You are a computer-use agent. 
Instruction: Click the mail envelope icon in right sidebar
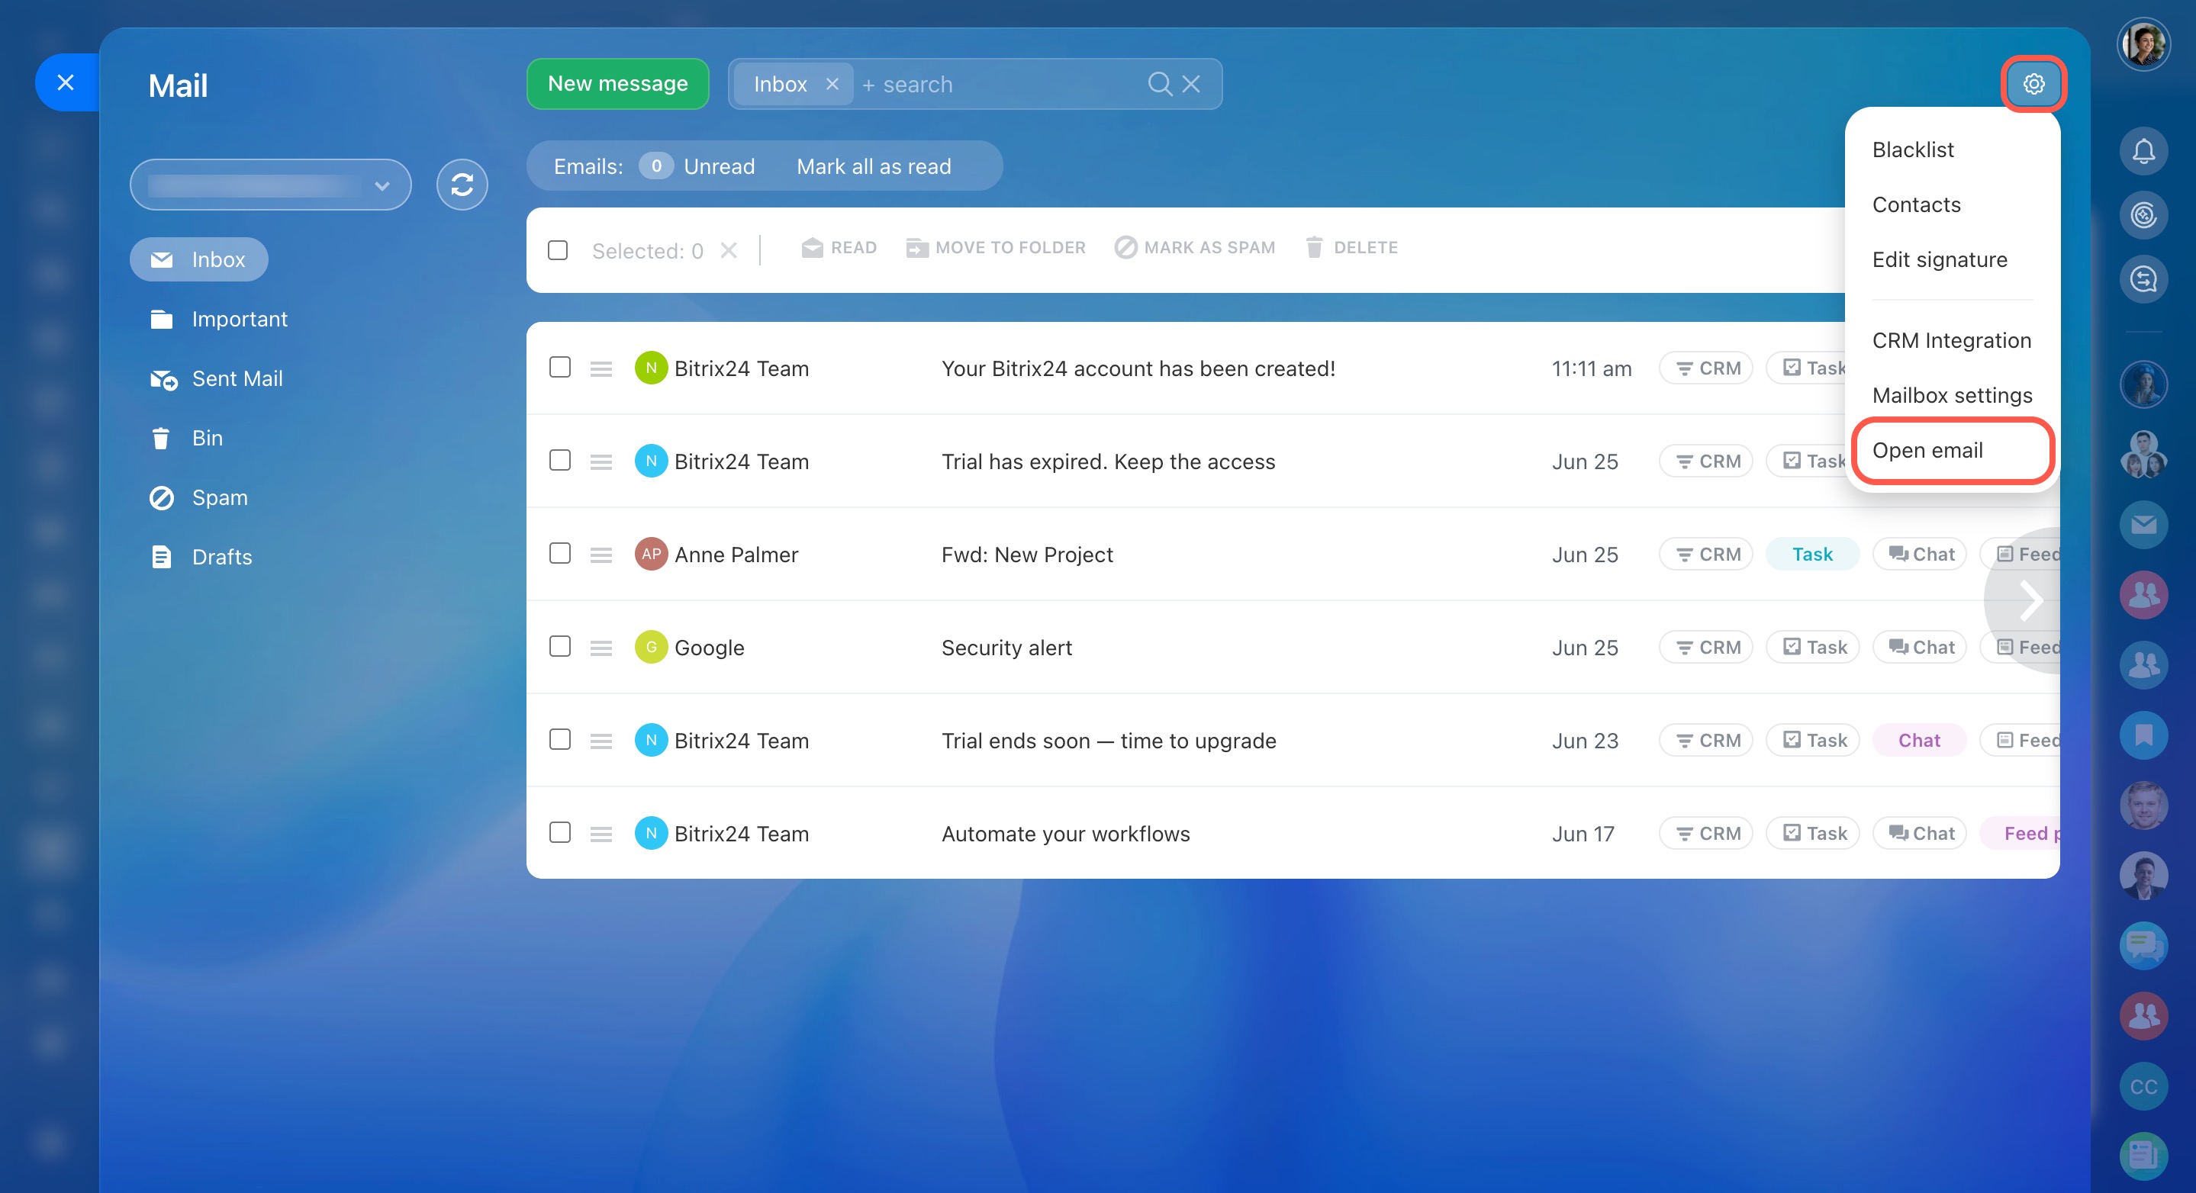coord(2143,525)
